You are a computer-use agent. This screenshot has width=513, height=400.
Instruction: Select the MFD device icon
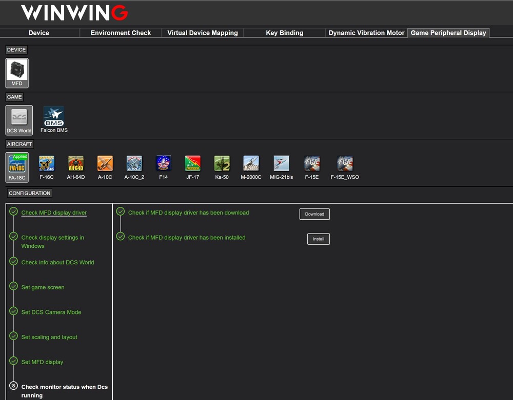click(17, 73)
